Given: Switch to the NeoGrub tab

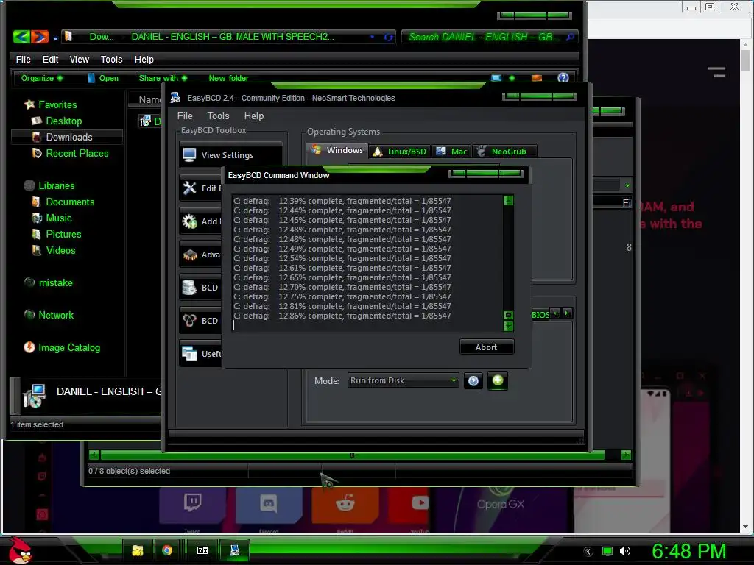Looking at the screenshot, I should pos(504,152).
